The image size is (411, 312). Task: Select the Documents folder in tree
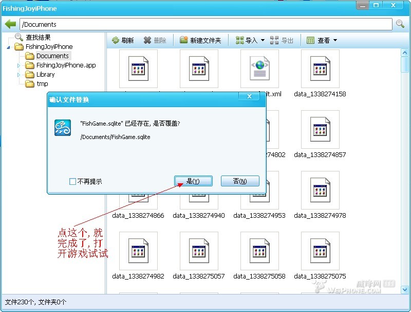(x=52, y=56)
